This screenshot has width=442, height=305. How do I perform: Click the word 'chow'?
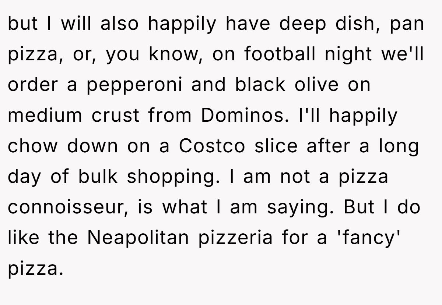[33, 146]
